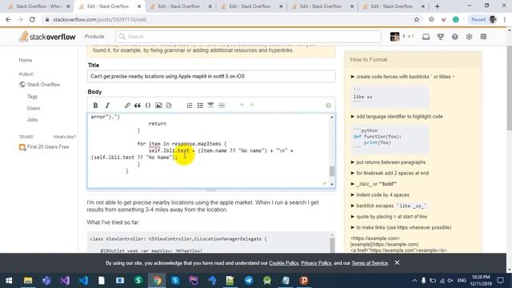
Task: Open the First 25 Users Free teams link
Action: click(x=44, y=147)
